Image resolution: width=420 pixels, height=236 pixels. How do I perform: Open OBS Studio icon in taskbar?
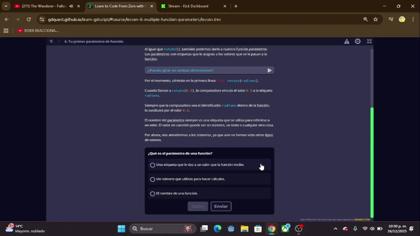(299, 229)
